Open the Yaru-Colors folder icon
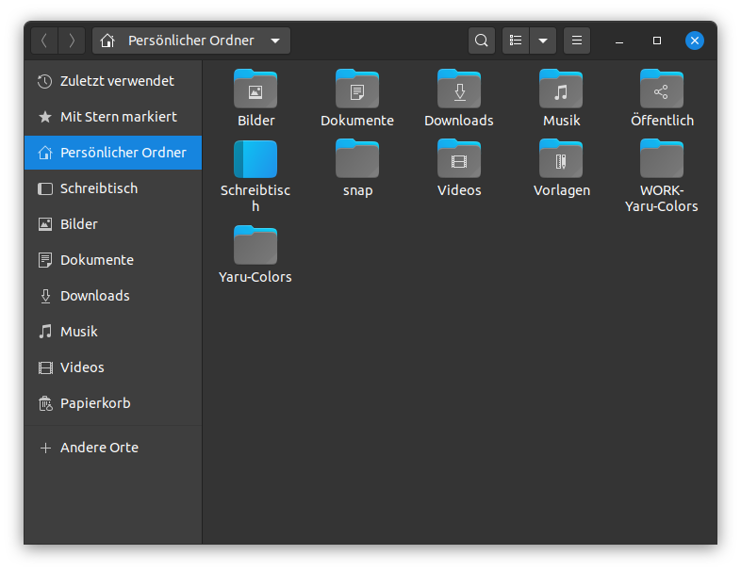The image size is (741, 571). [255, 245]
